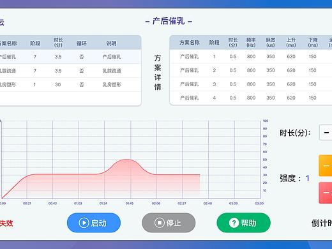The image size is (332, 249).
Task: Click the 02:48 time axis label
Action: [207, 204]
